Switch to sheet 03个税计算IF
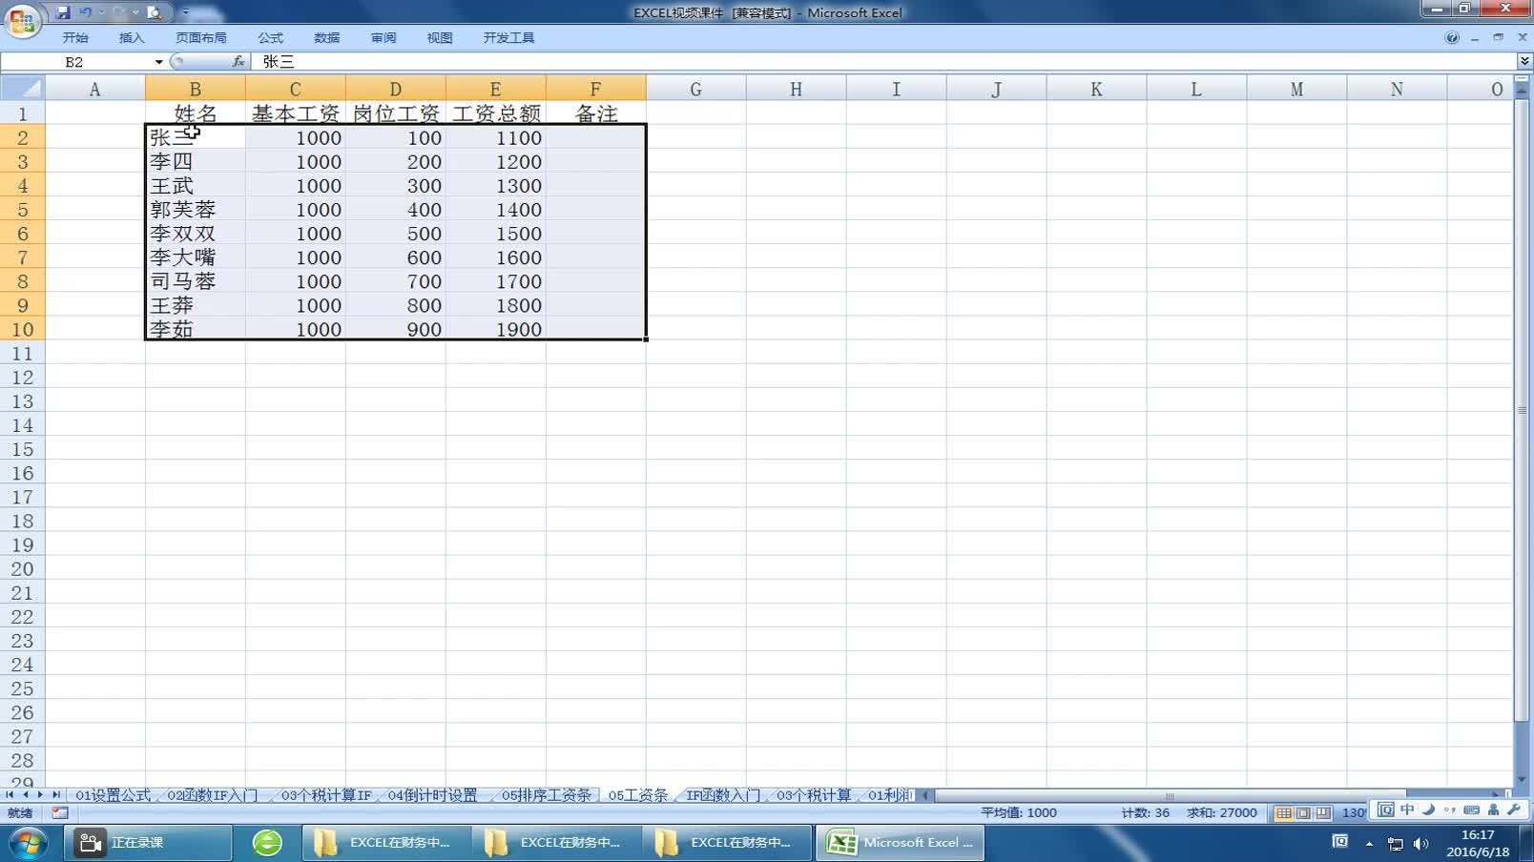The width and height of the screenshot is (1534, 862). pyautogui.click(x=325, y=795)
